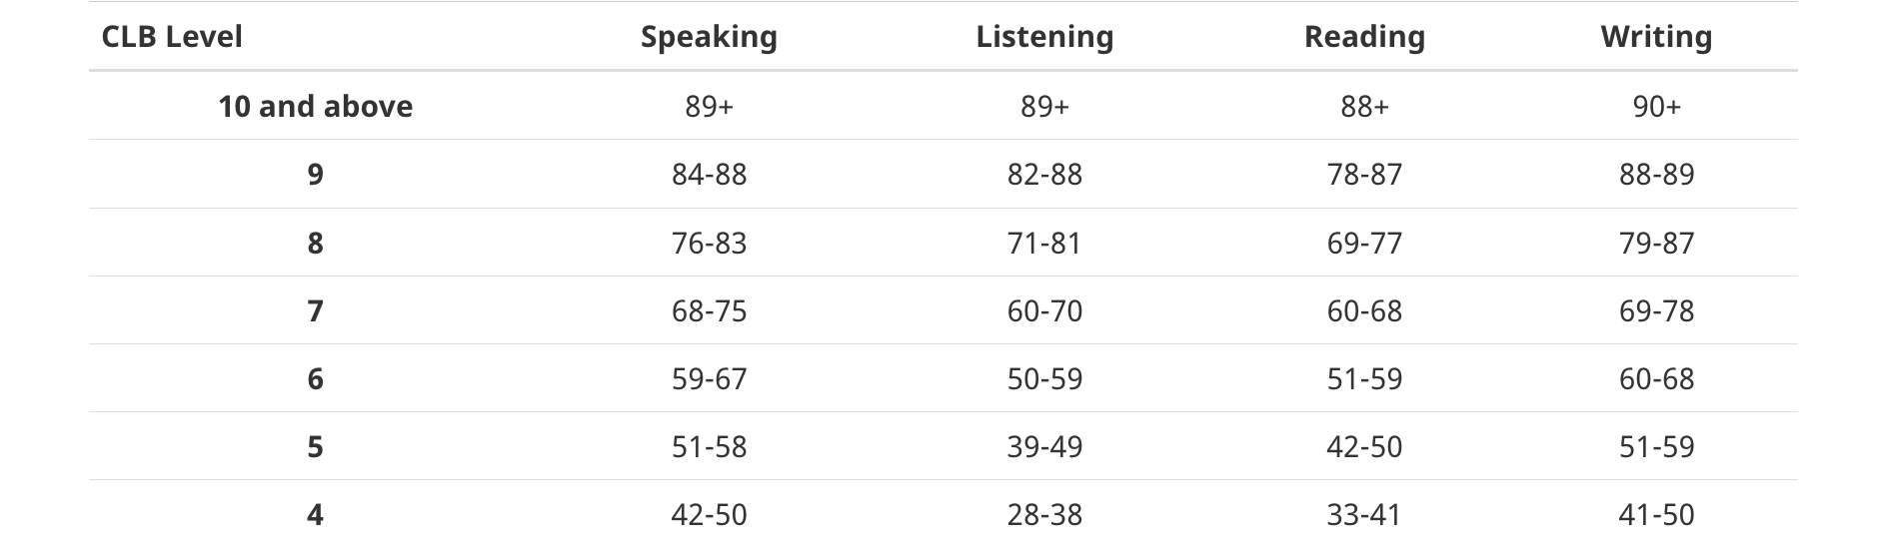Click Speaking score 84-88 for level 9
The width and height of the screenshot is (1898, 559).
tap(709, 175)
